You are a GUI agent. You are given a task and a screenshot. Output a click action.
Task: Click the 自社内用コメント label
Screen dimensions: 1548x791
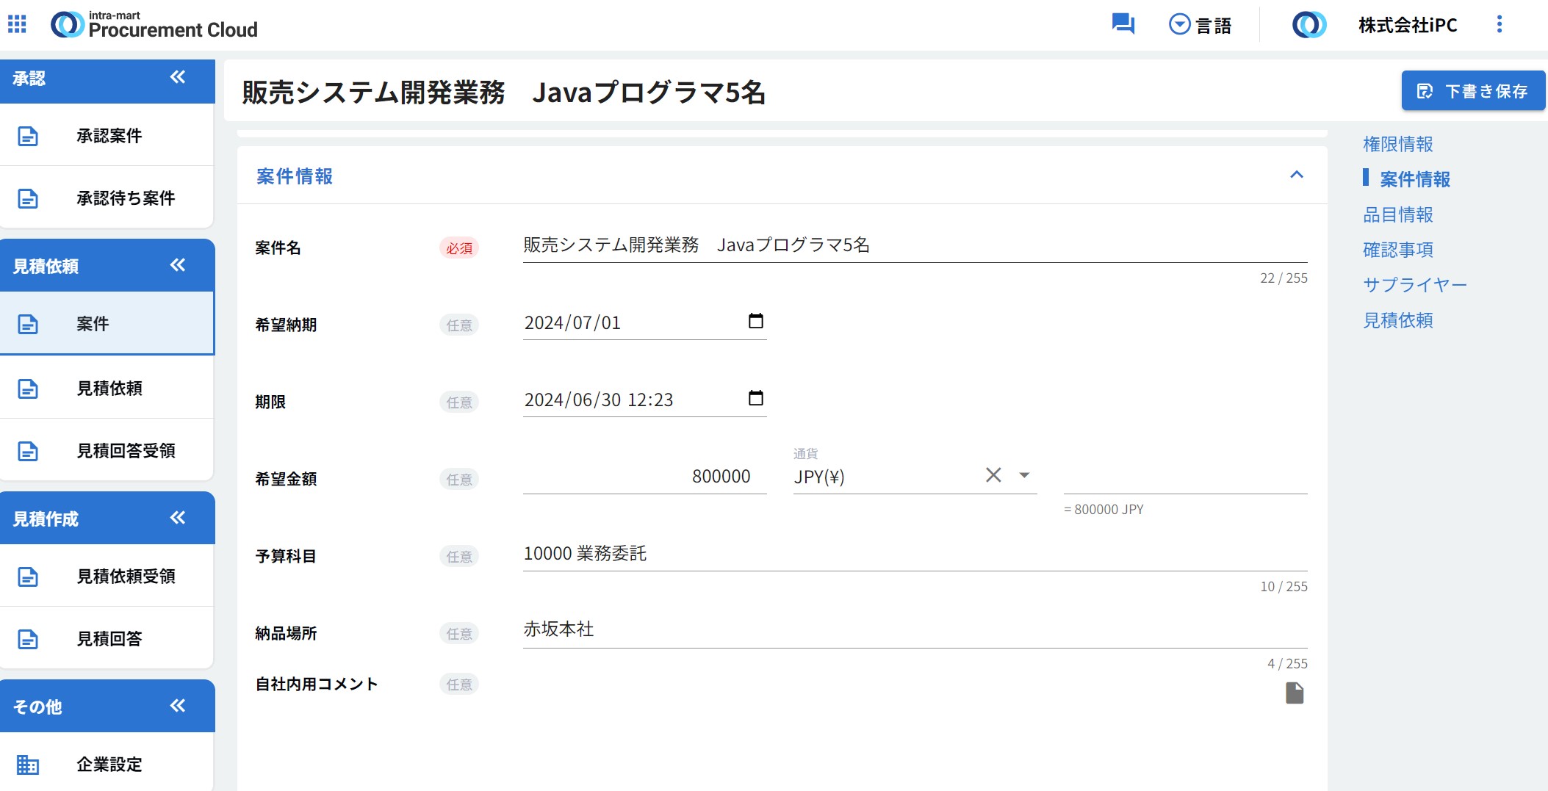pos(317,685)
